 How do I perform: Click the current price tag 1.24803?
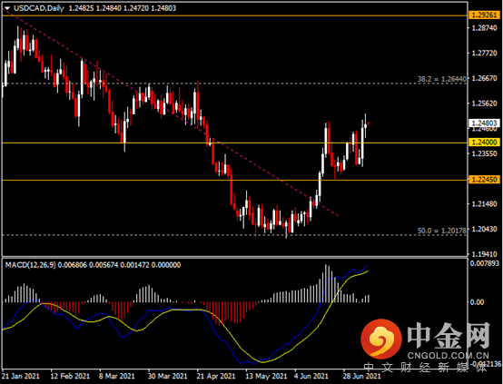[485, 123]
